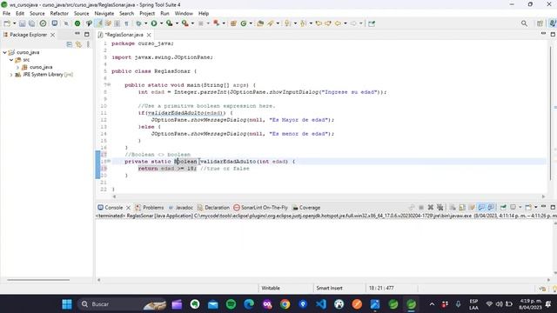This screenshot has width=557, height=313.
Task: Close the Package Explorer view
Action: coord(52,35)
